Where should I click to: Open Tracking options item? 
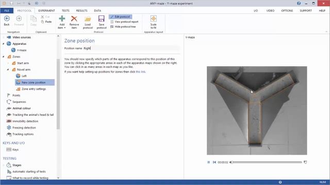[x=20, y=134]
